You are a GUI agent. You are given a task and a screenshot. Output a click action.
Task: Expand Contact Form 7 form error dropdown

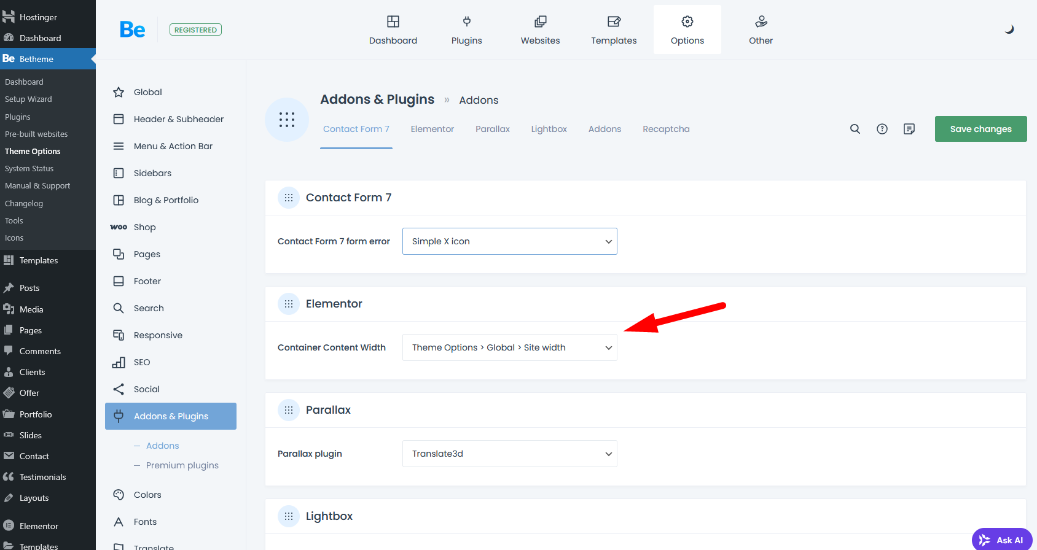tap(510, 241)
